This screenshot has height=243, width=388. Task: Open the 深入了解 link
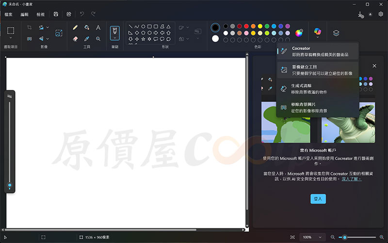pyautogui.click(x=351, y=179)
